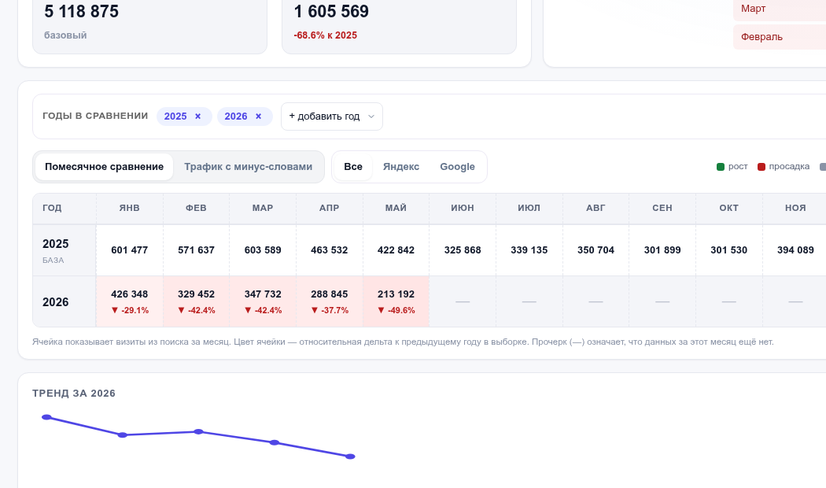
Task: Click the red просадка legend swatch
Action: pyautogui.click(x=761, y=167)
